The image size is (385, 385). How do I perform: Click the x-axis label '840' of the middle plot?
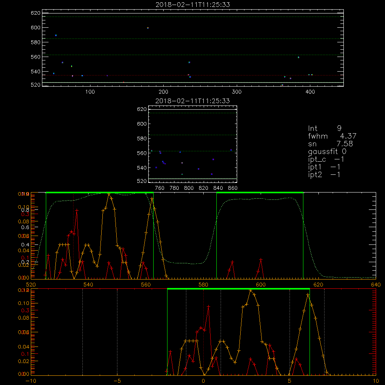[218, 188]
